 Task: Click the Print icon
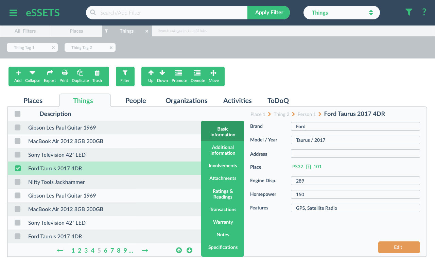(64, 73)
